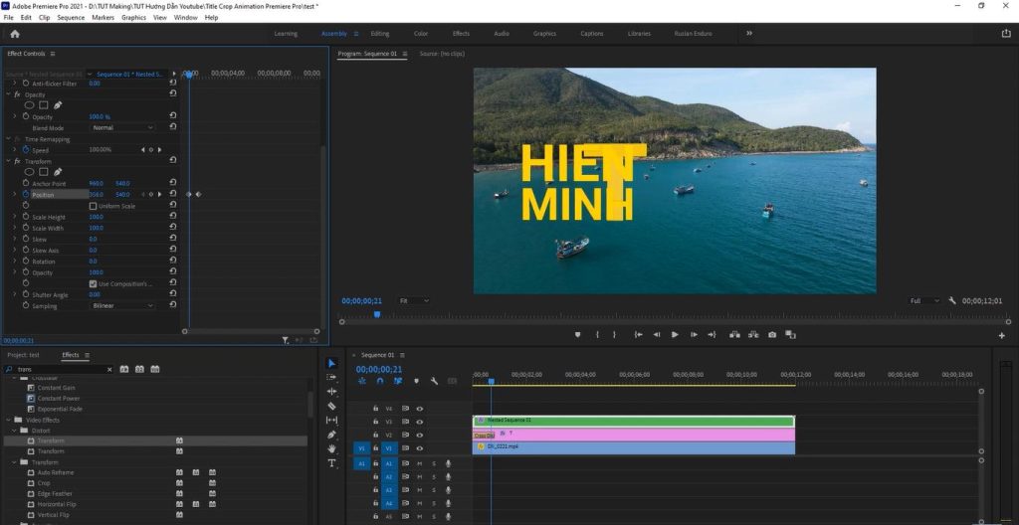1019x525 pixels.
Task: Click second Position keyframe diamond
Action: 198,194
